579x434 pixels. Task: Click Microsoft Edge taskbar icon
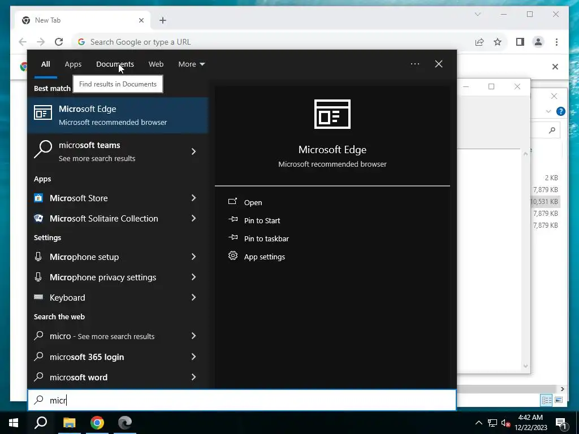[125, 423]
